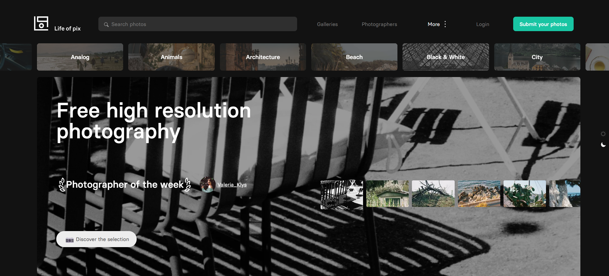Image resolution: width=609 pixels, height=276 pixels.
Task: Open the Life of pix logo home
Action: click(57, 24)
